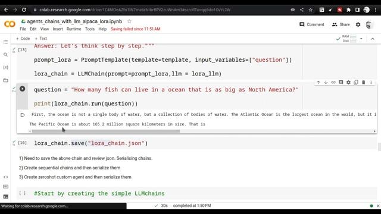Delete the selected cell
Screen dimensions: 381x214
tap(364, 82)
